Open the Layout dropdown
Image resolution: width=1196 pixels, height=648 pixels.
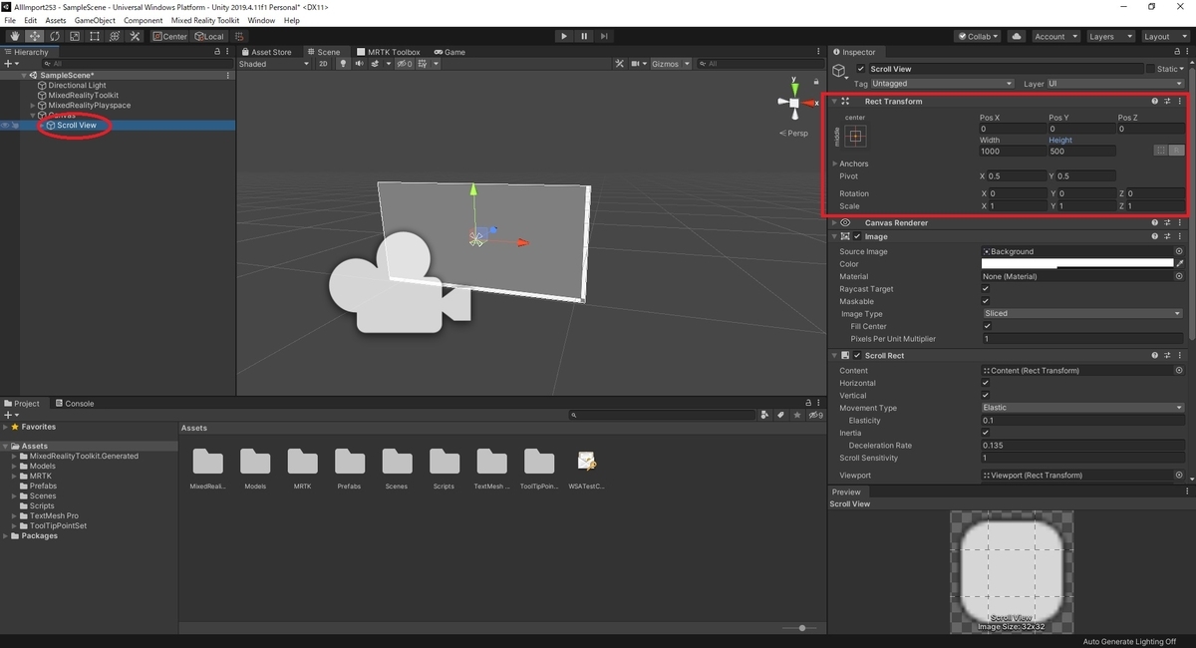(1165, 37)
